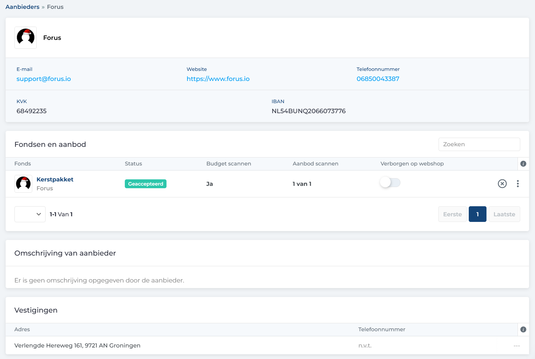Click the Kerstpakket fund logo thumbnail
Screen dimensions: 535x359
click(23, 184)
